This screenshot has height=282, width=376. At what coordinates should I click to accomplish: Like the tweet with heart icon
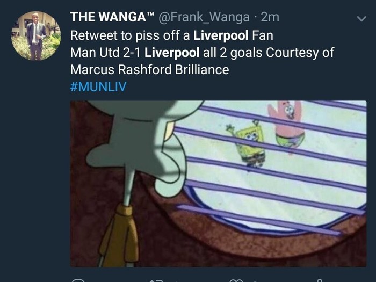tap(236, 280)
